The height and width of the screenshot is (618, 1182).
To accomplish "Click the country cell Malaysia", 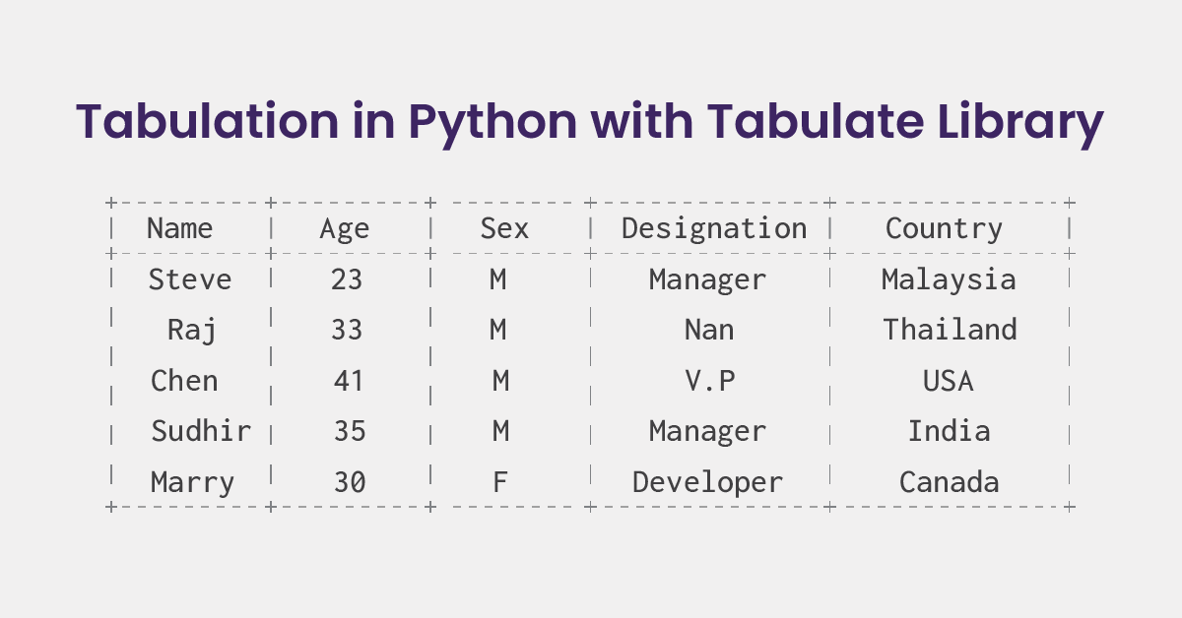I will [x=949, y=279].
